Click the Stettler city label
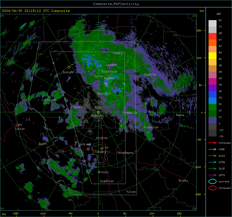 [150, 75]
